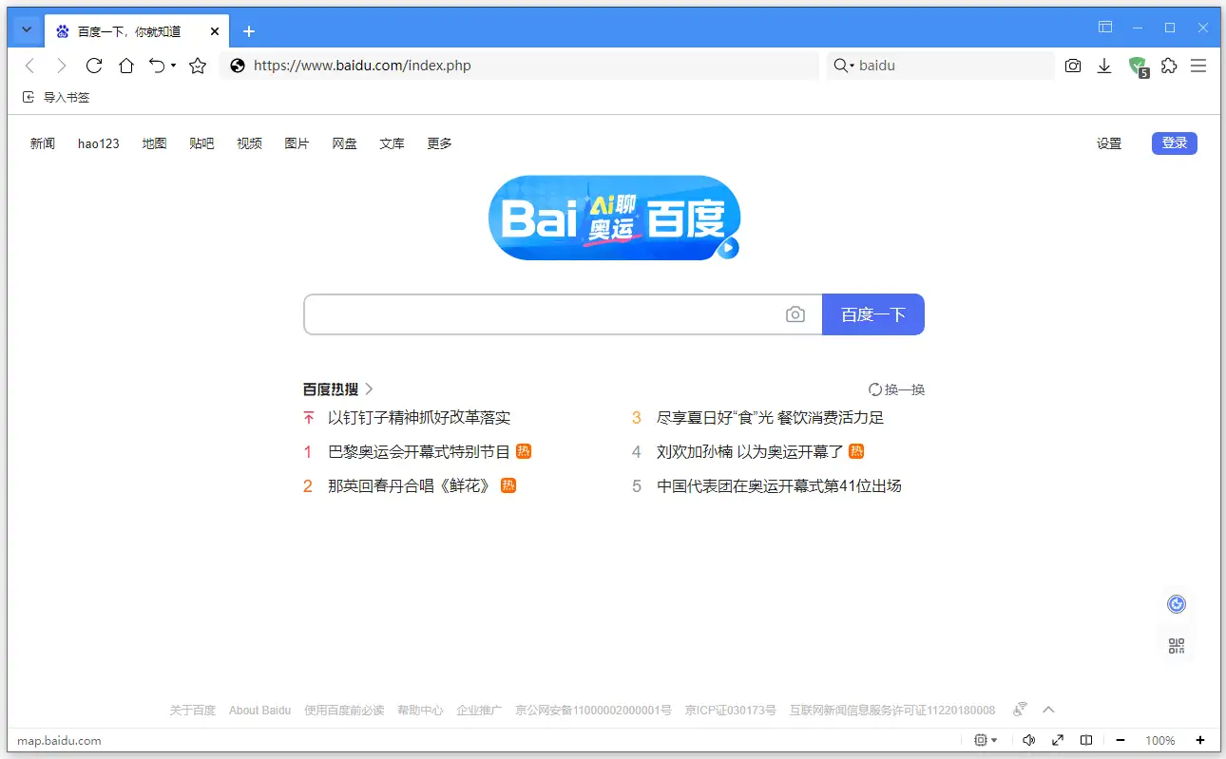Collapse footer with the up chevron

(1049, 710)
